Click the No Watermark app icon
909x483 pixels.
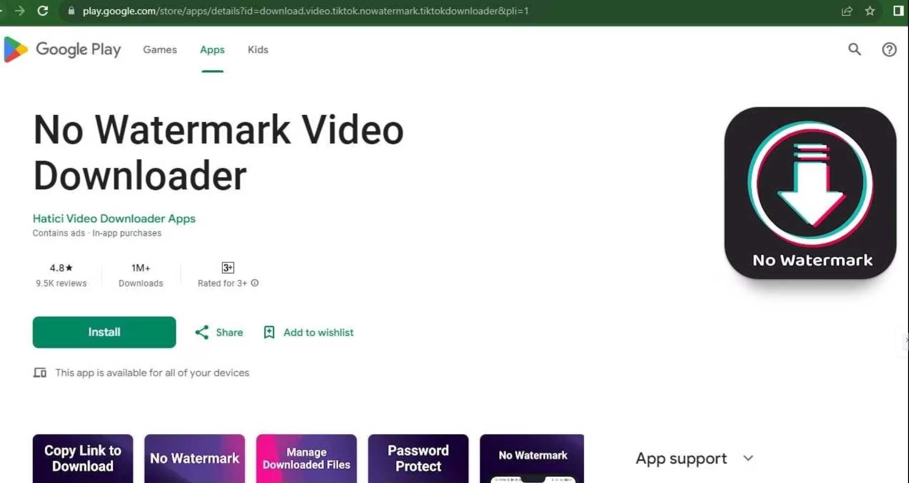click(x=810, y=193)
